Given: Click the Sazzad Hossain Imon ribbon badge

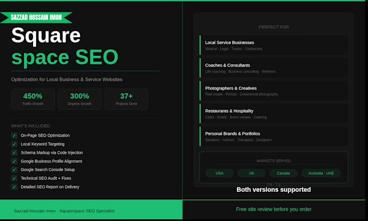Looking at the screenshot, I should (36, 17).
